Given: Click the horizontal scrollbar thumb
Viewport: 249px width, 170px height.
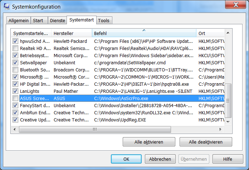Looking at the screenshot, I should (x=94, y=129).
